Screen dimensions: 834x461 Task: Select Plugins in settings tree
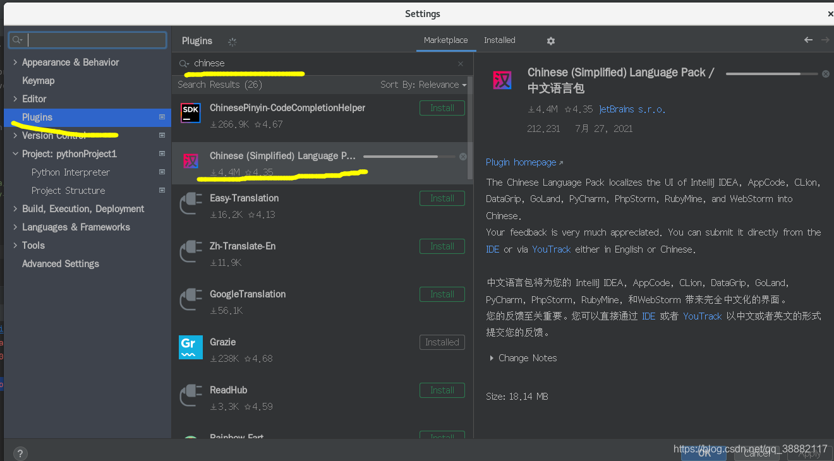pos(88,117)
